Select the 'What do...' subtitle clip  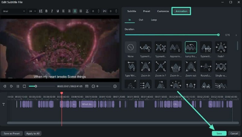[x=87, y=104]
